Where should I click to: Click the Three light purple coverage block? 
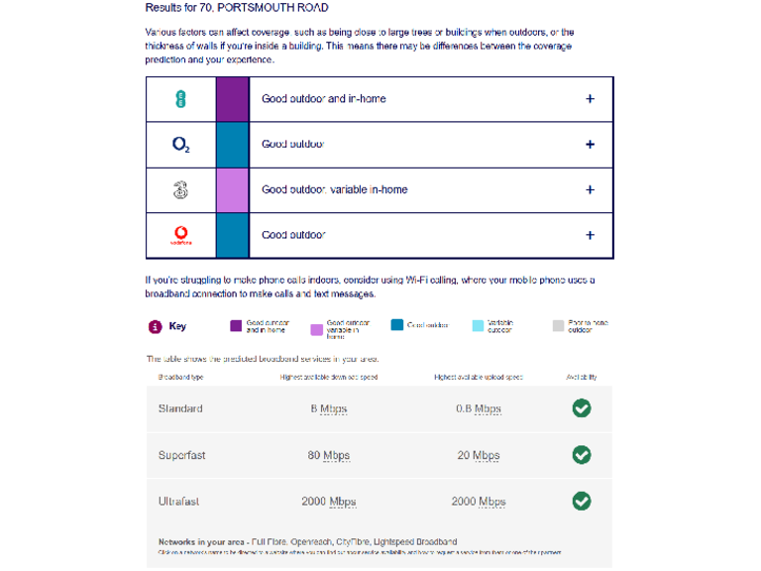[x=232, y=190]
